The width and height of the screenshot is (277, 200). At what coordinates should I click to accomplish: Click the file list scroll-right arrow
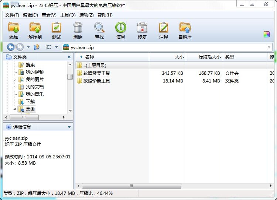[271, 186]
